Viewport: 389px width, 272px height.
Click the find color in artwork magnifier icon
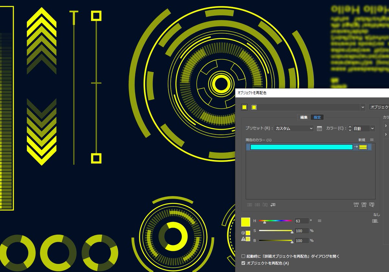[x=371, y=205]
